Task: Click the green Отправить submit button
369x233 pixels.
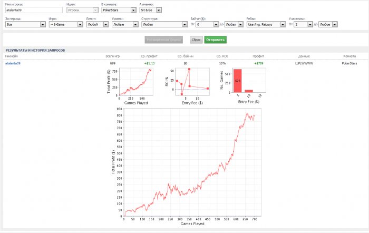Action: coord(215,40)
